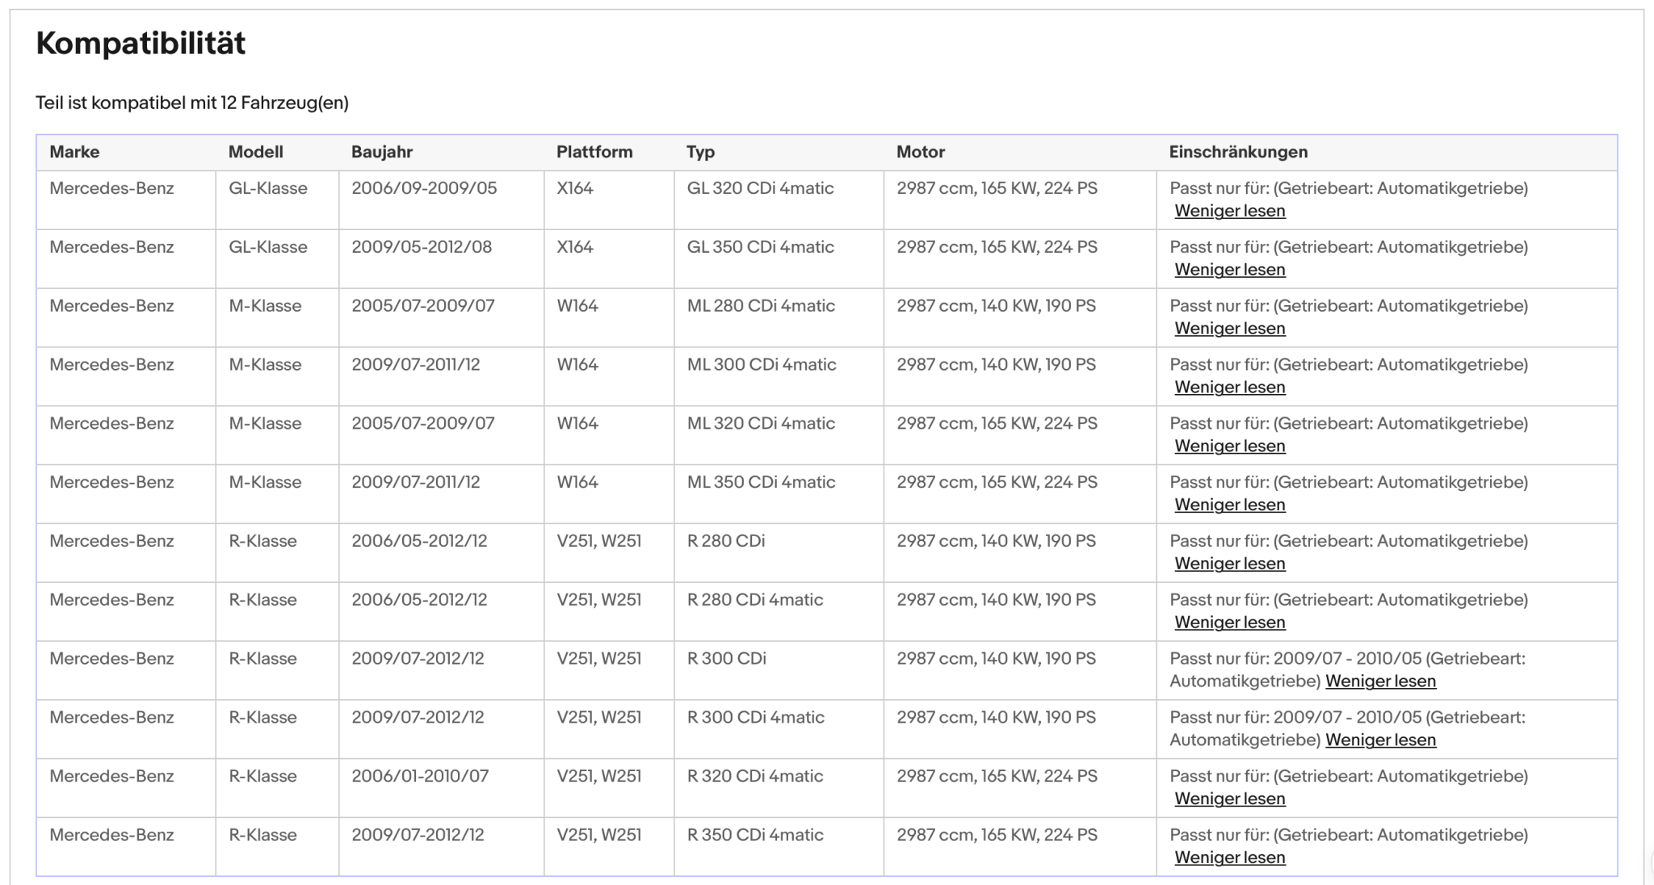Click Weniger lesen for R 280 CDi 4matic

(x=1229, y=623)
